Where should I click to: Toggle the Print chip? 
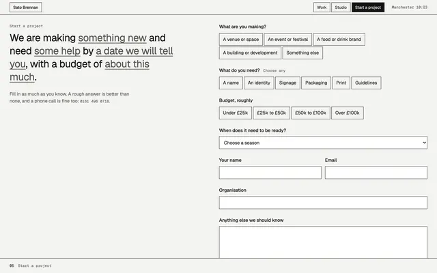pyautogui.click(x=341, y=83)
